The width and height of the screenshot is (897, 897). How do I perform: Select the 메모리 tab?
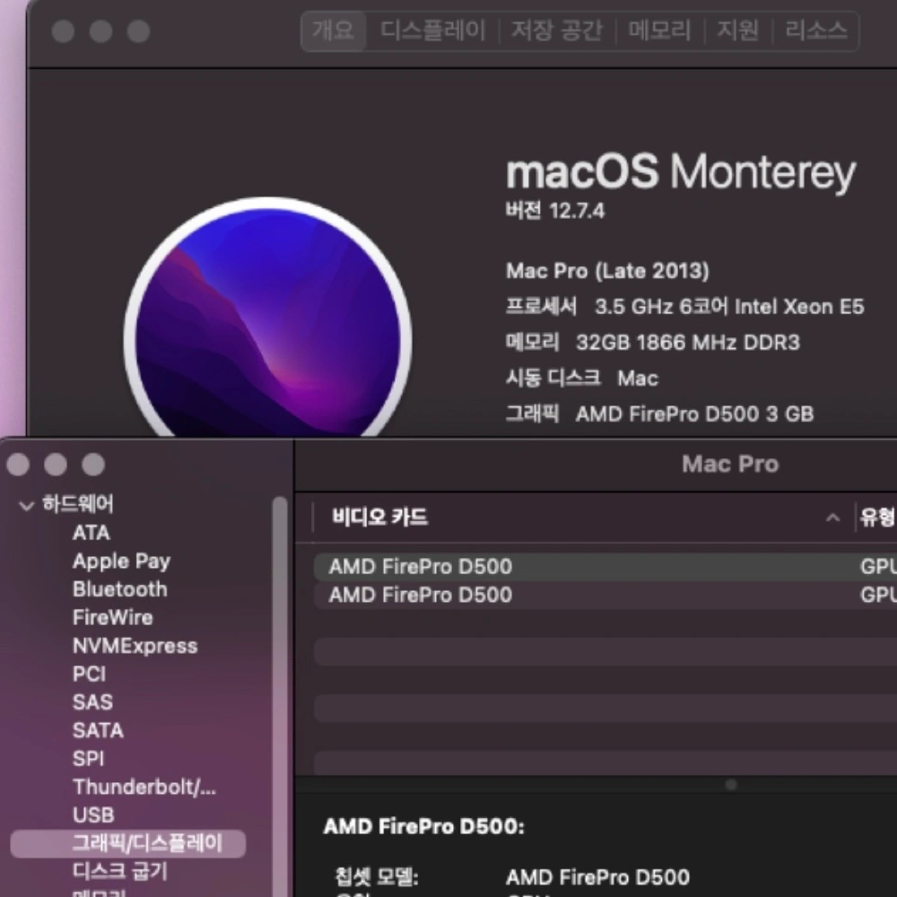[659, 31]
